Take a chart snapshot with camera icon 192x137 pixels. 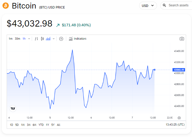point(182,39)
